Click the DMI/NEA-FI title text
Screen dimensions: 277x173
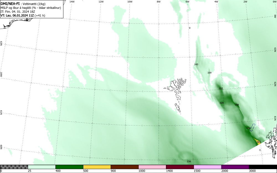tap(10, 4)
